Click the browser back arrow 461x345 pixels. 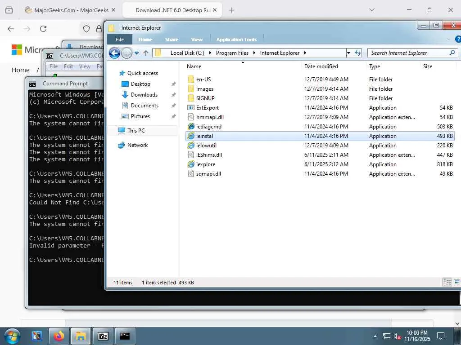coord(11,29)
